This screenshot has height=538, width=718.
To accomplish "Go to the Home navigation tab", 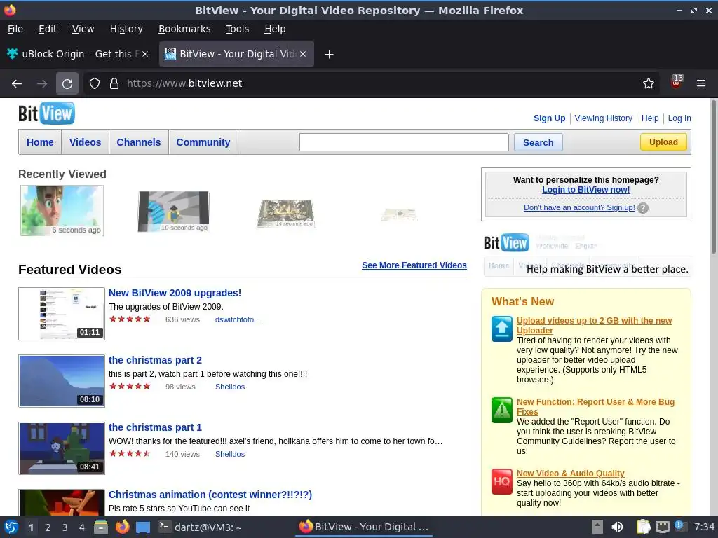I will point(40,142).
